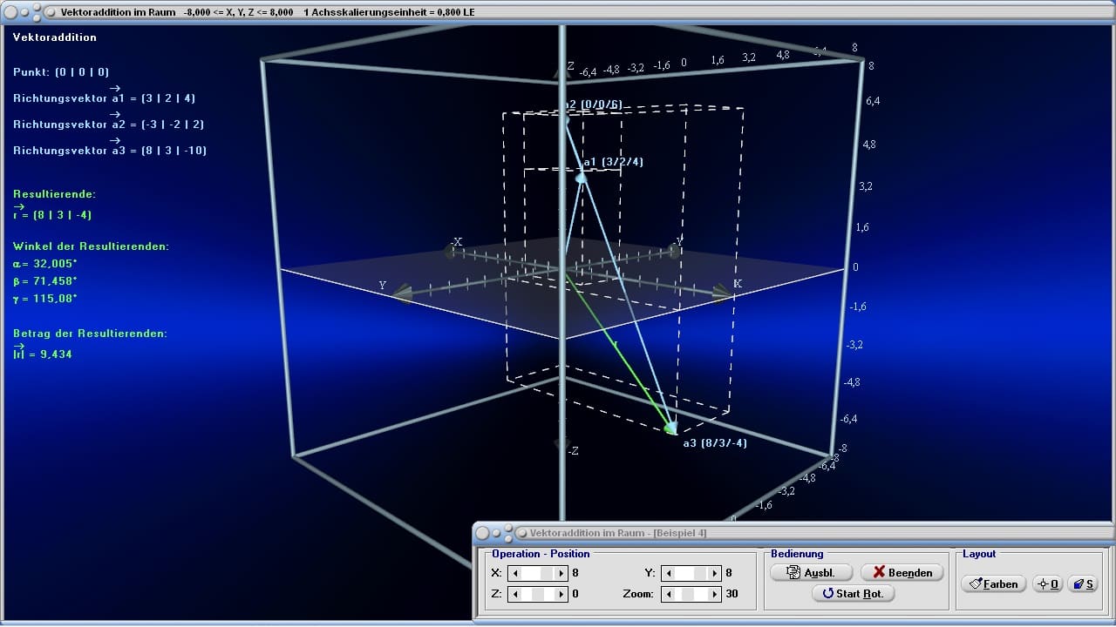The image size is (1116, 627).
Task: Increase Y position with right arrow
Action: pos(715,573)
